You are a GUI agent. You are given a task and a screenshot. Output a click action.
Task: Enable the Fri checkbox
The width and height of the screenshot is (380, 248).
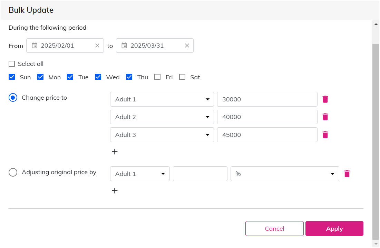pyautogui.click(x=157, y=77)
